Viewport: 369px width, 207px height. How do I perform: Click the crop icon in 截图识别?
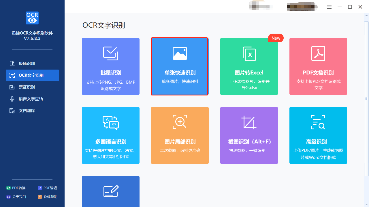(249, 122)
